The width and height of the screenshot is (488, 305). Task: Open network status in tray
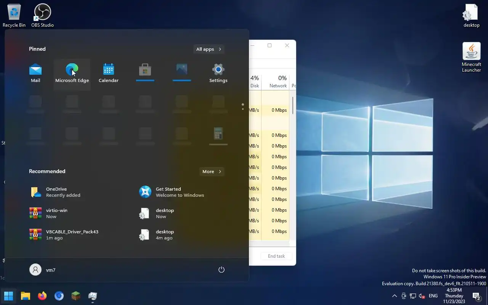413,296
